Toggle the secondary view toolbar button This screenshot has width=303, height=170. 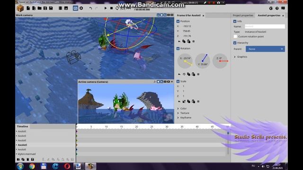(75, 8)
